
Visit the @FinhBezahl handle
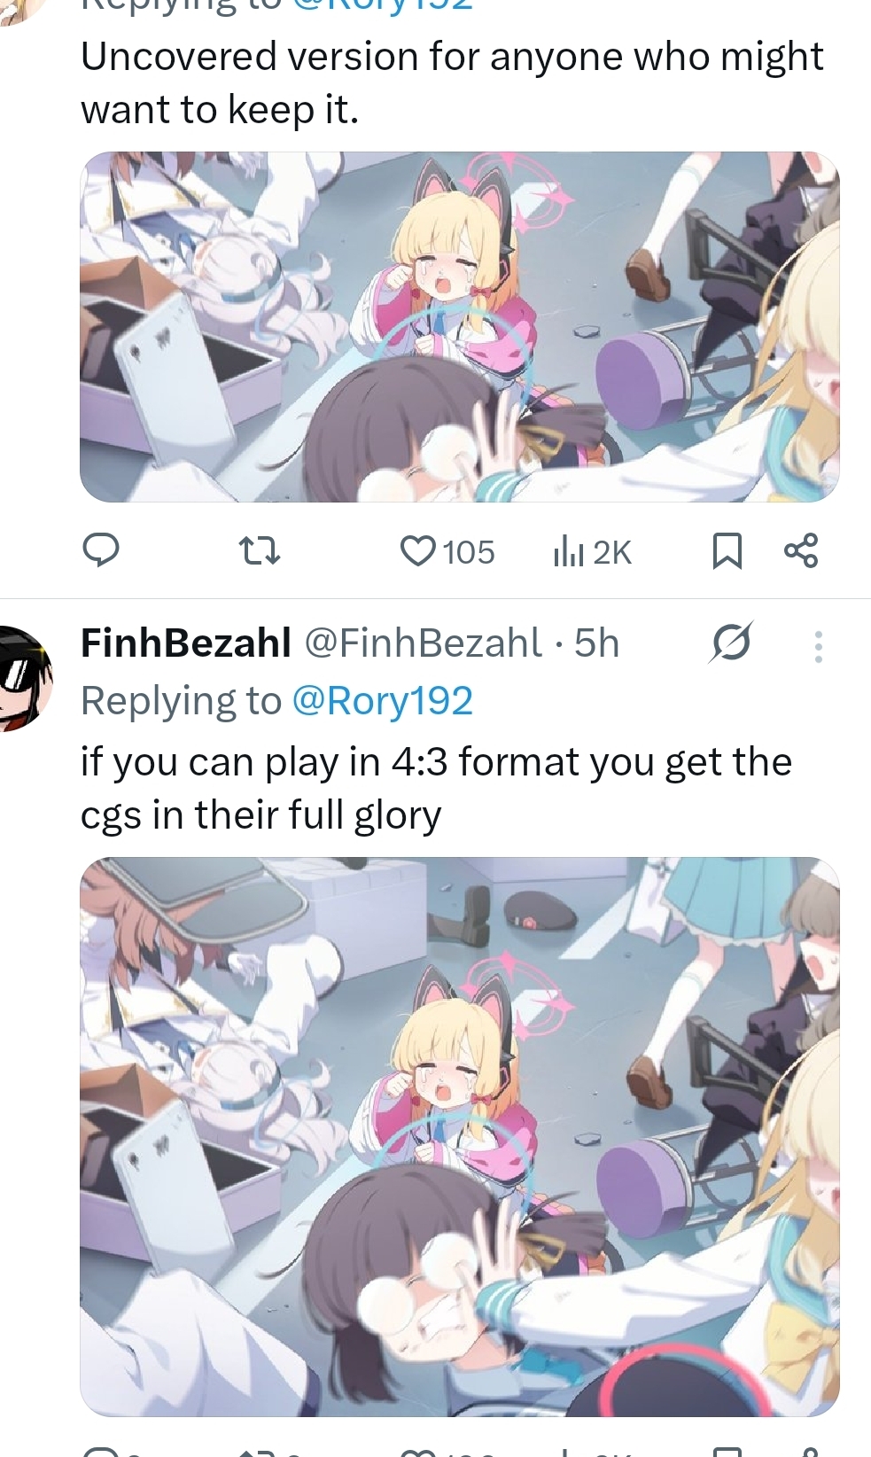[423, 643]
